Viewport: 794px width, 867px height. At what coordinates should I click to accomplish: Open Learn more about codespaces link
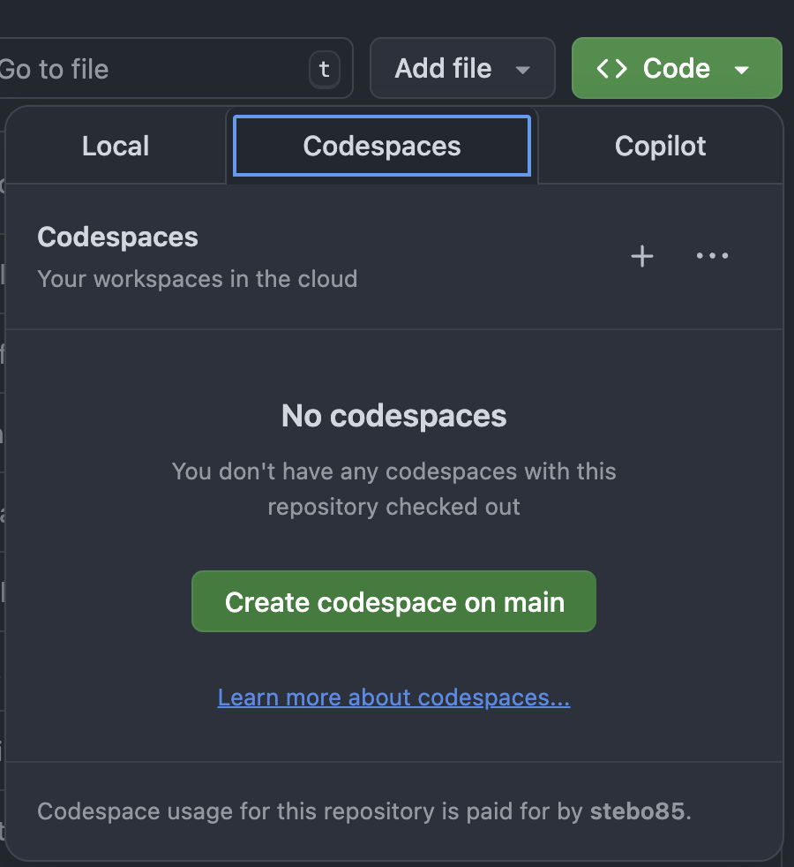click(x=393, y=697)
